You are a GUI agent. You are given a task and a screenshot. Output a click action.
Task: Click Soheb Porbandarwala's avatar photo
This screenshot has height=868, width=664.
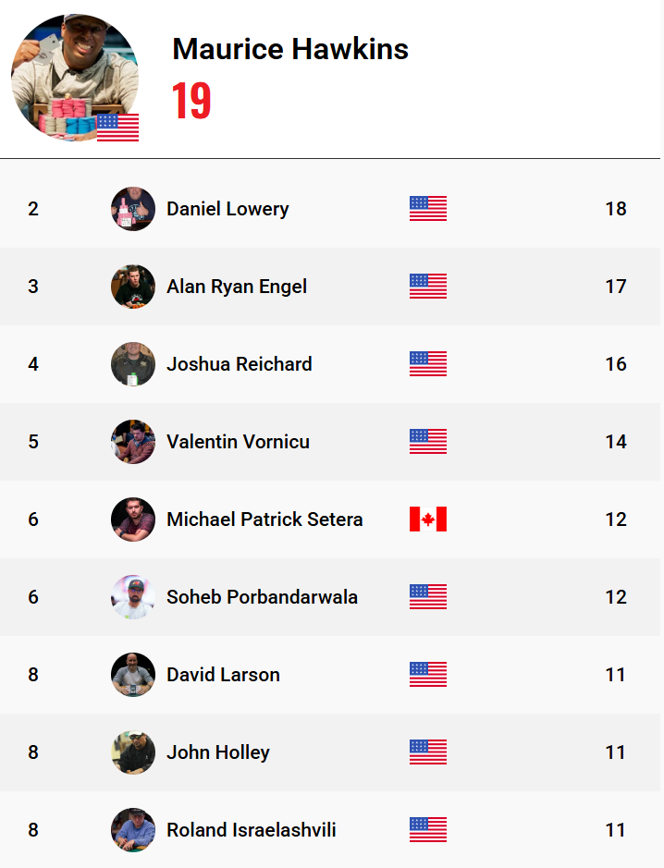(x=133, y=597)
